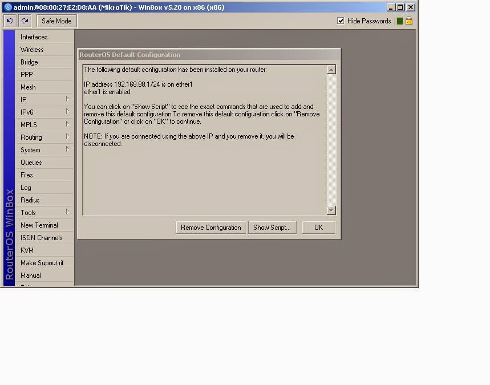
Task: Maximize the WinBox window
Action: [400, 7]
